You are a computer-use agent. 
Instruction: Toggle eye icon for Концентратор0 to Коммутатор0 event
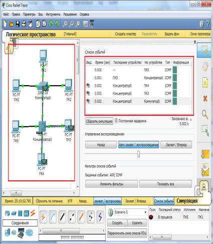pyautogui.click(x=88, y=101)
